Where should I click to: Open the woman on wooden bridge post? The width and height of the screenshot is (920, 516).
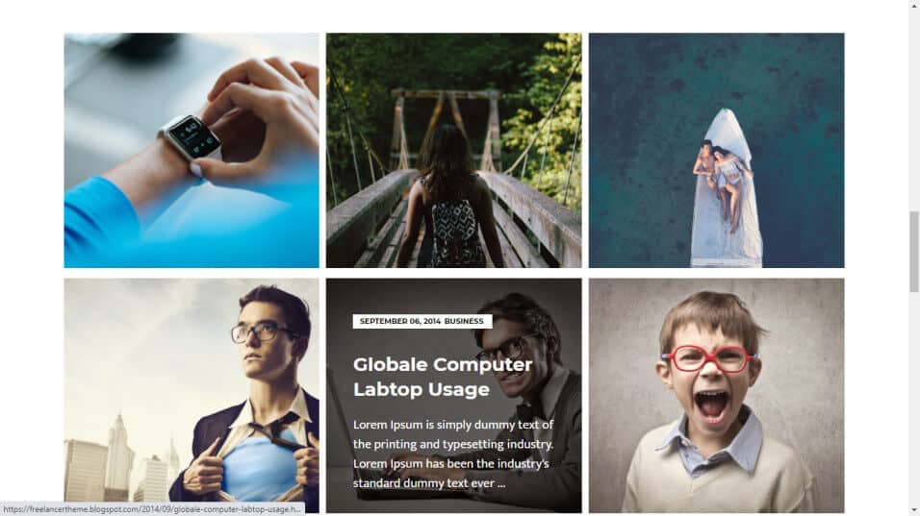coord(453,150)
